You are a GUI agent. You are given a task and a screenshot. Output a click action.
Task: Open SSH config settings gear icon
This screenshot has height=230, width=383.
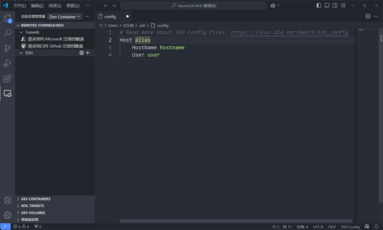82,53
